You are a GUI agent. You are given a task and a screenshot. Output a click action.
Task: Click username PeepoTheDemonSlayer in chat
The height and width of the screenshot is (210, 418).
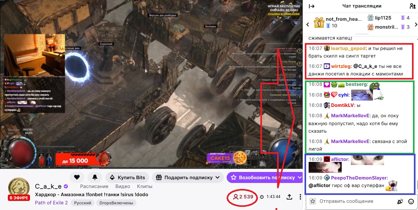click(359, 178)
